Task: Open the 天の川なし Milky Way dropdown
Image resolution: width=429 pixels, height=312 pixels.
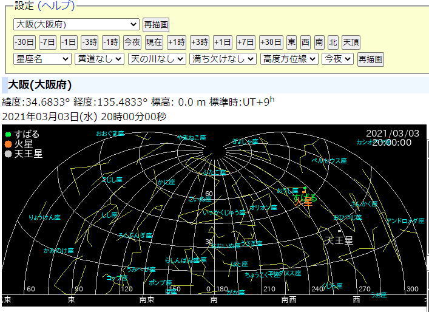Action: (x=157, y=59)
